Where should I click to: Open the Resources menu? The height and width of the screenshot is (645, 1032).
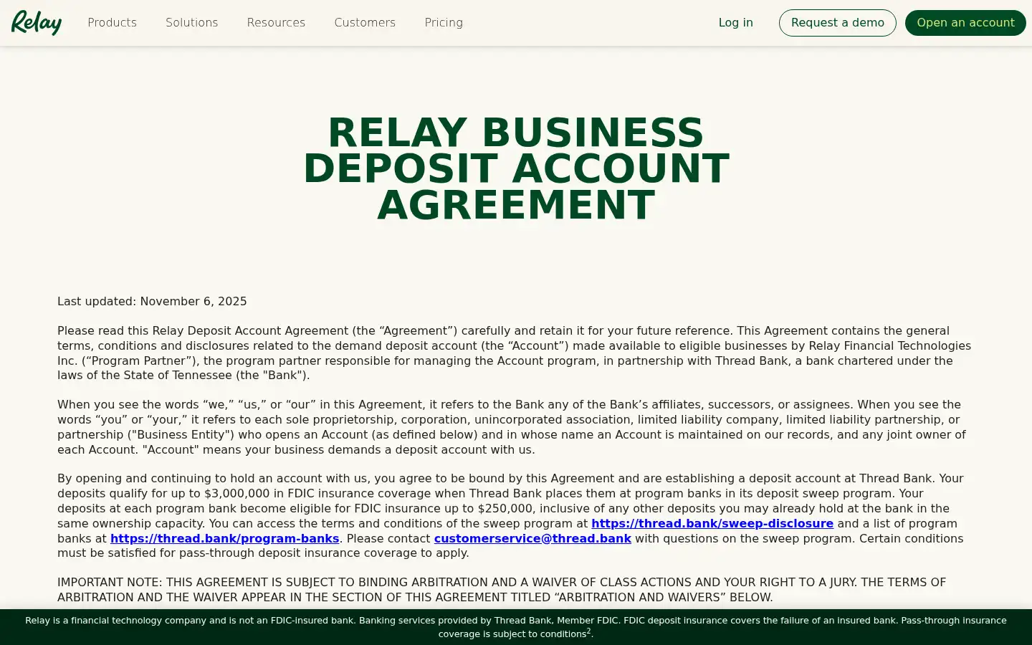pyautogui.click(x=276, y=23)
